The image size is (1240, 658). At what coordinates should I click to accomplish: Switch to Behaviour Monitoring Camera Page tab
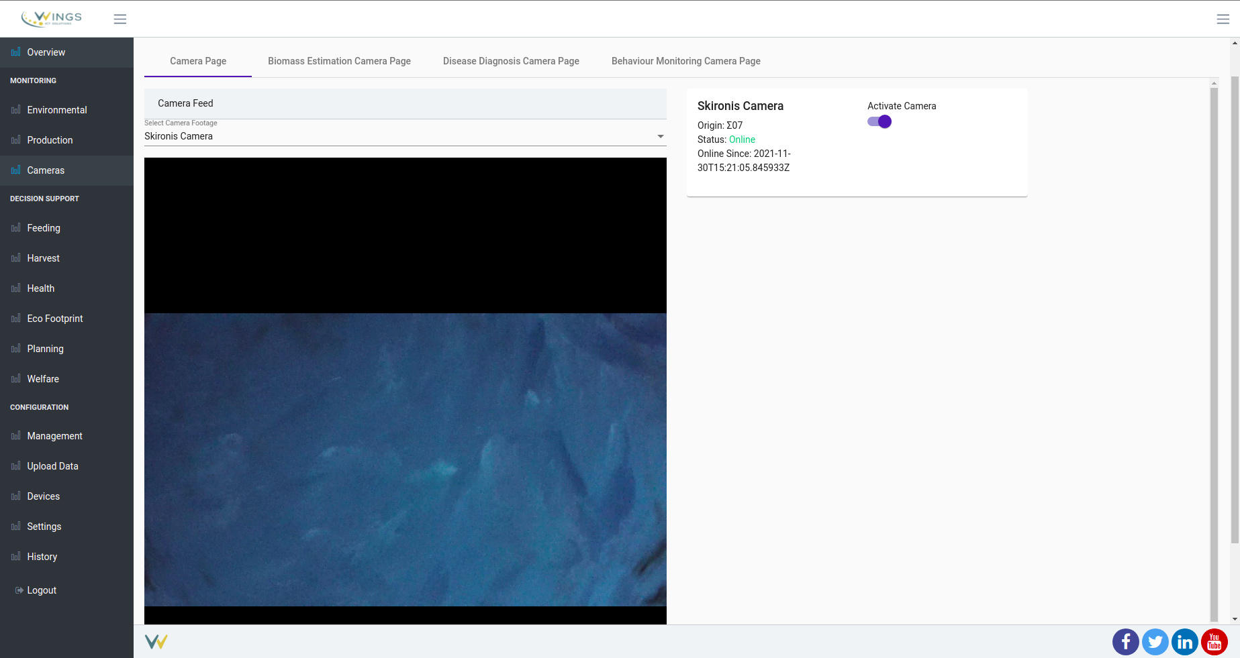pyautogui.click(x=686, y=61)
